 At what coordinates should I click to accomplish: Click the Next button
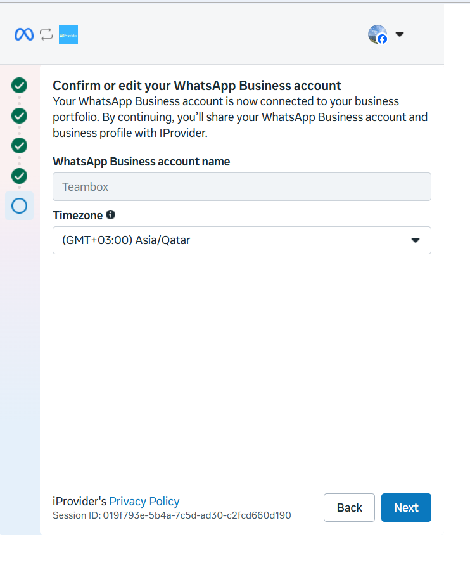tap(406, 507)
